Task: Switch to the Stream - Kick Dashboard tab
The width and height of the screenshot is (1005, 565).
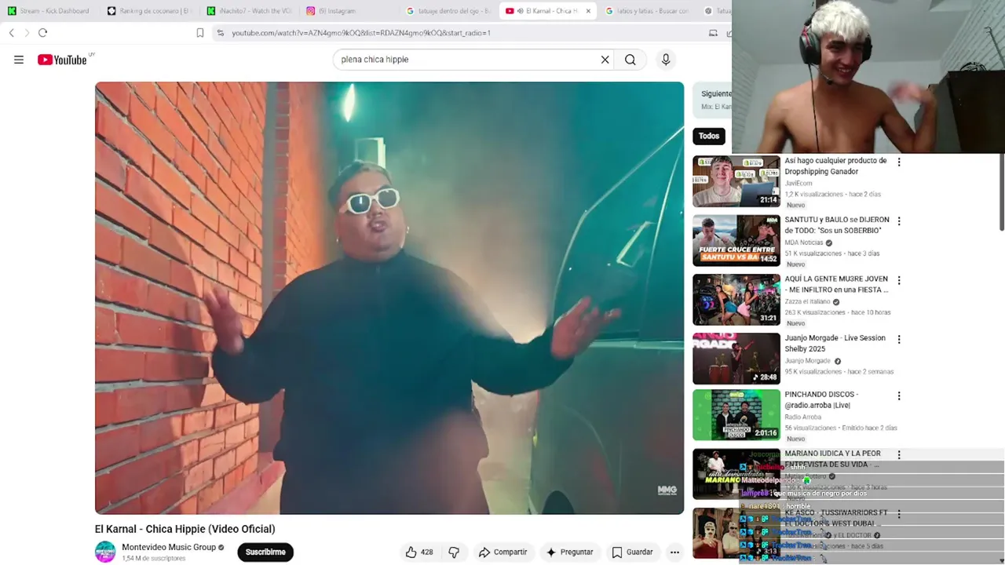Action: point(49,11)
